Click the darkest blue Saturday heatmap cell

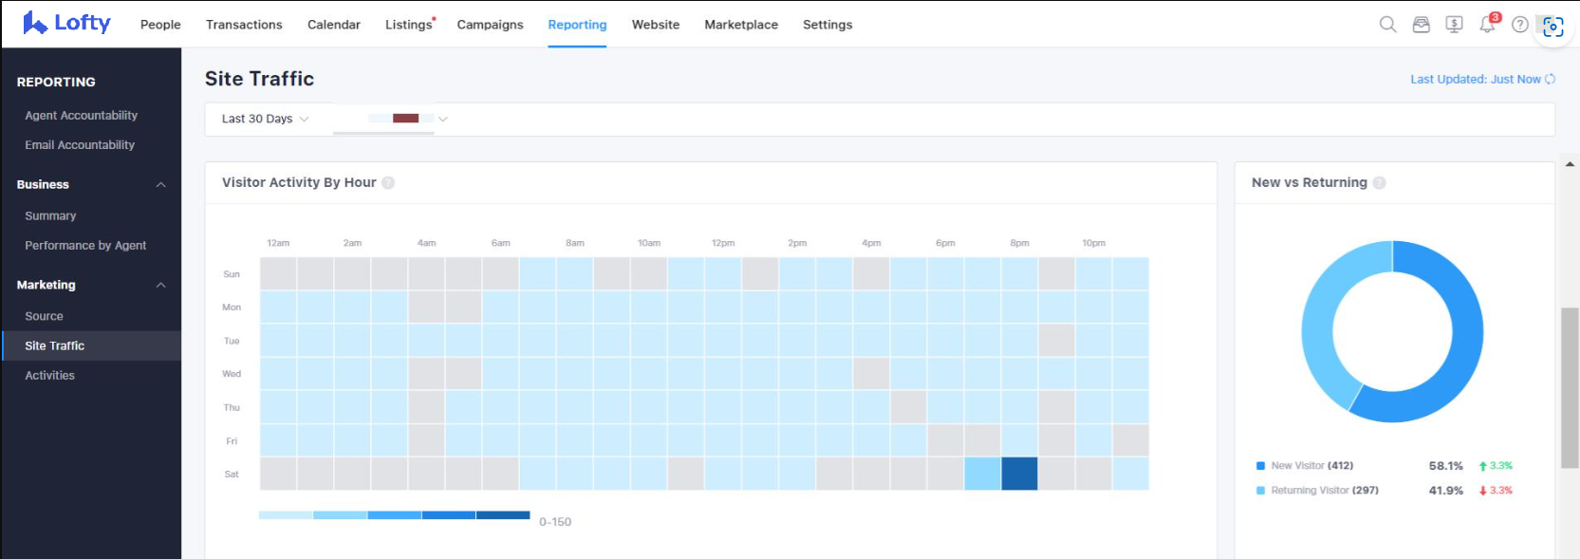coord(1019,474)
